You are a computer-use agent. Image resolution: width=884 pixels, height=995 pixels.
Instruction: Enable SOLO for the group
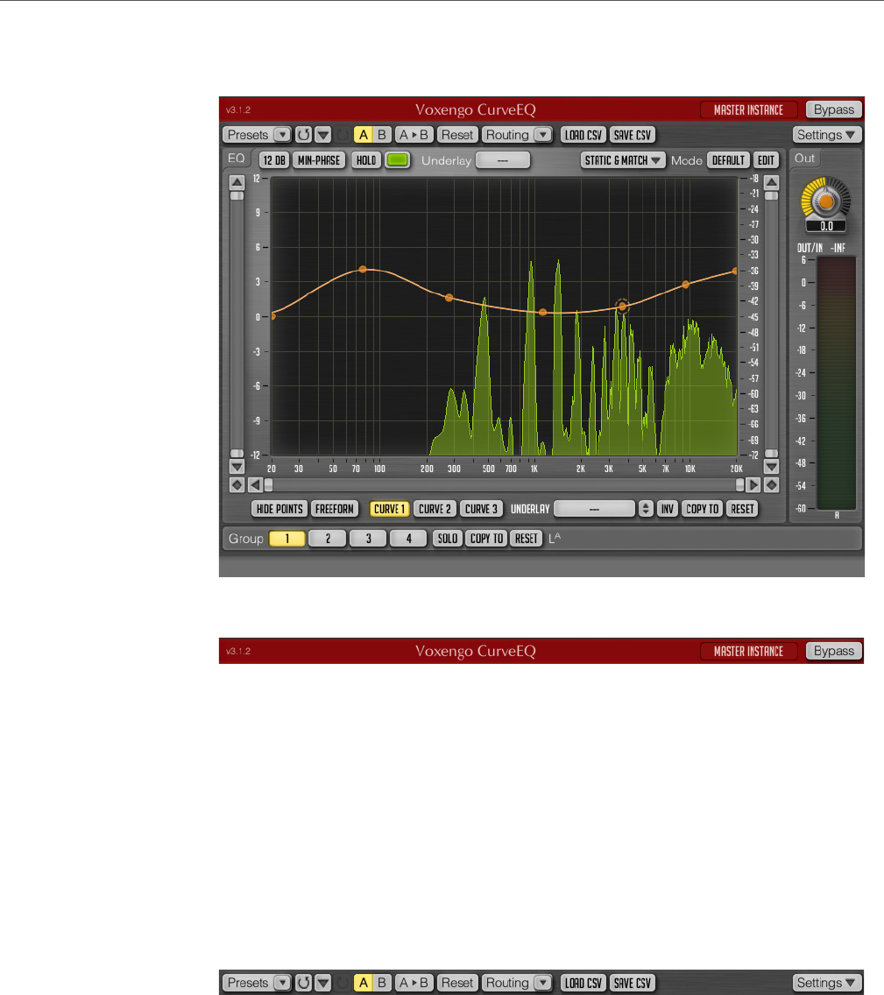click(448, 538)
